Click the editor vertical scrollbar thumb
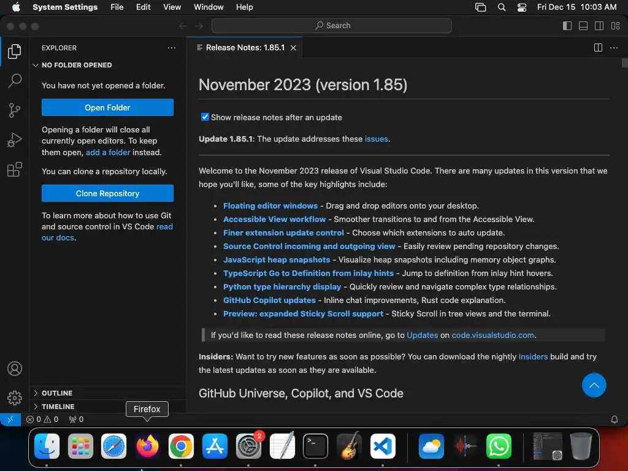This screenshot has width=628, height=471. point(624,63)
